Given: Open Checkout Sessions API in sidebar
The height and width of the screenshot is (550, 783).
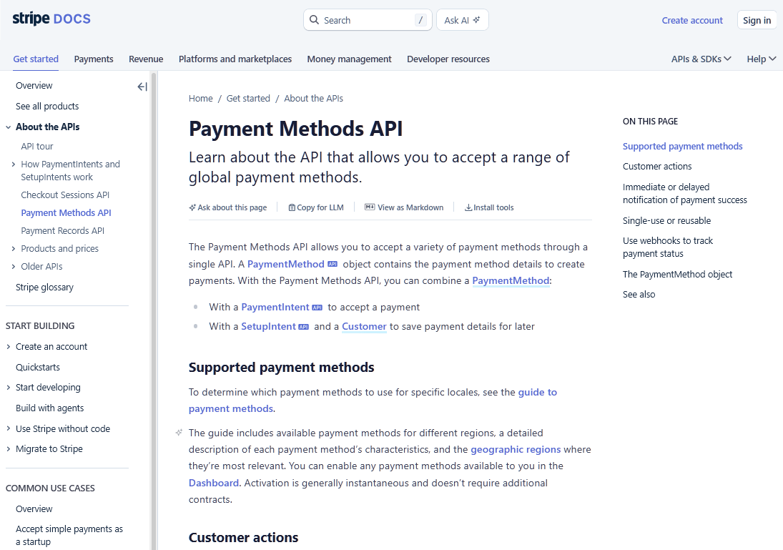Looking at the screenshot, I should coord(65,195).
